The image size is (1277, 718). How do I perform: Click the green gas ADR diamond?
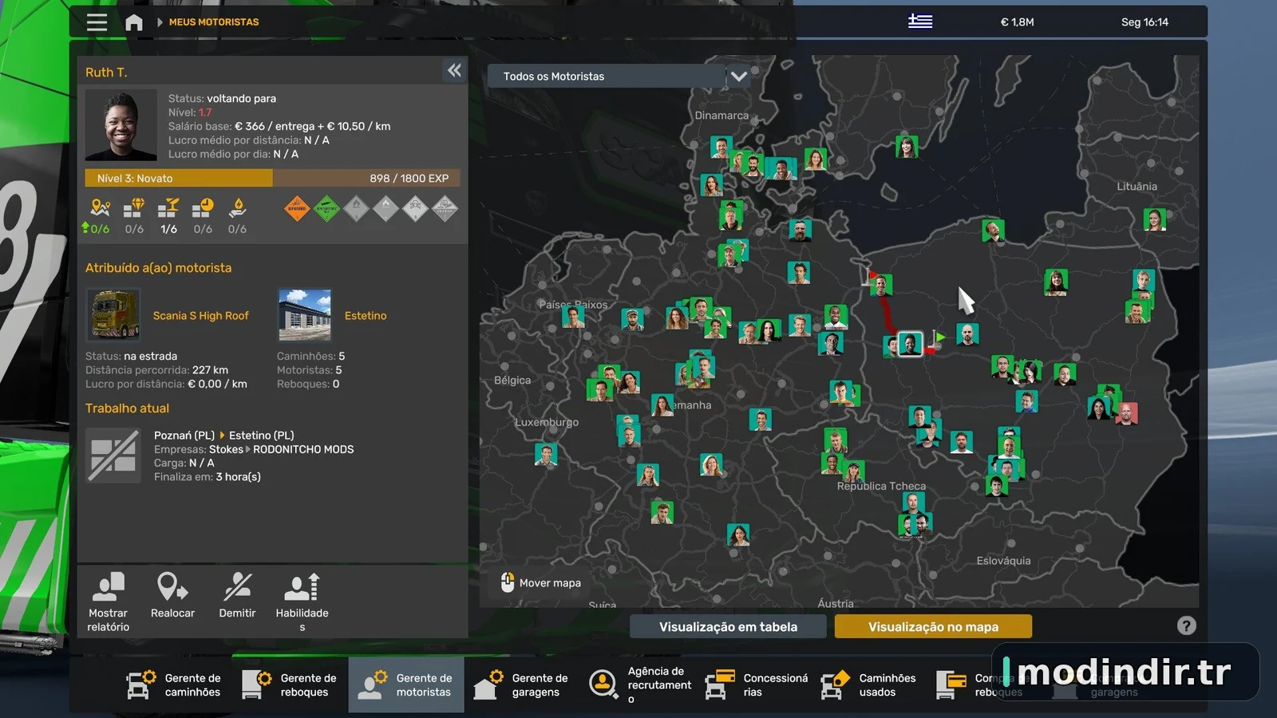point(326,209)
